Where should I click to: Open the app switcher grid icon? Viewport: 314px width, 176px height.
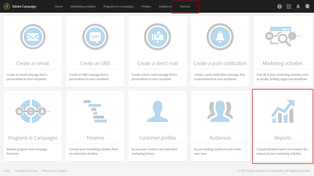(x=289, y=6)
